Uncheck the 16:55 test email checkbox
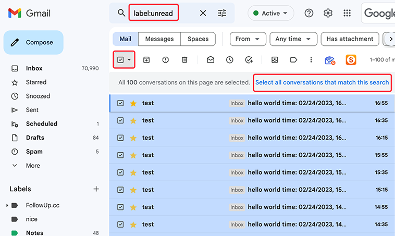 tap(120, 103)
